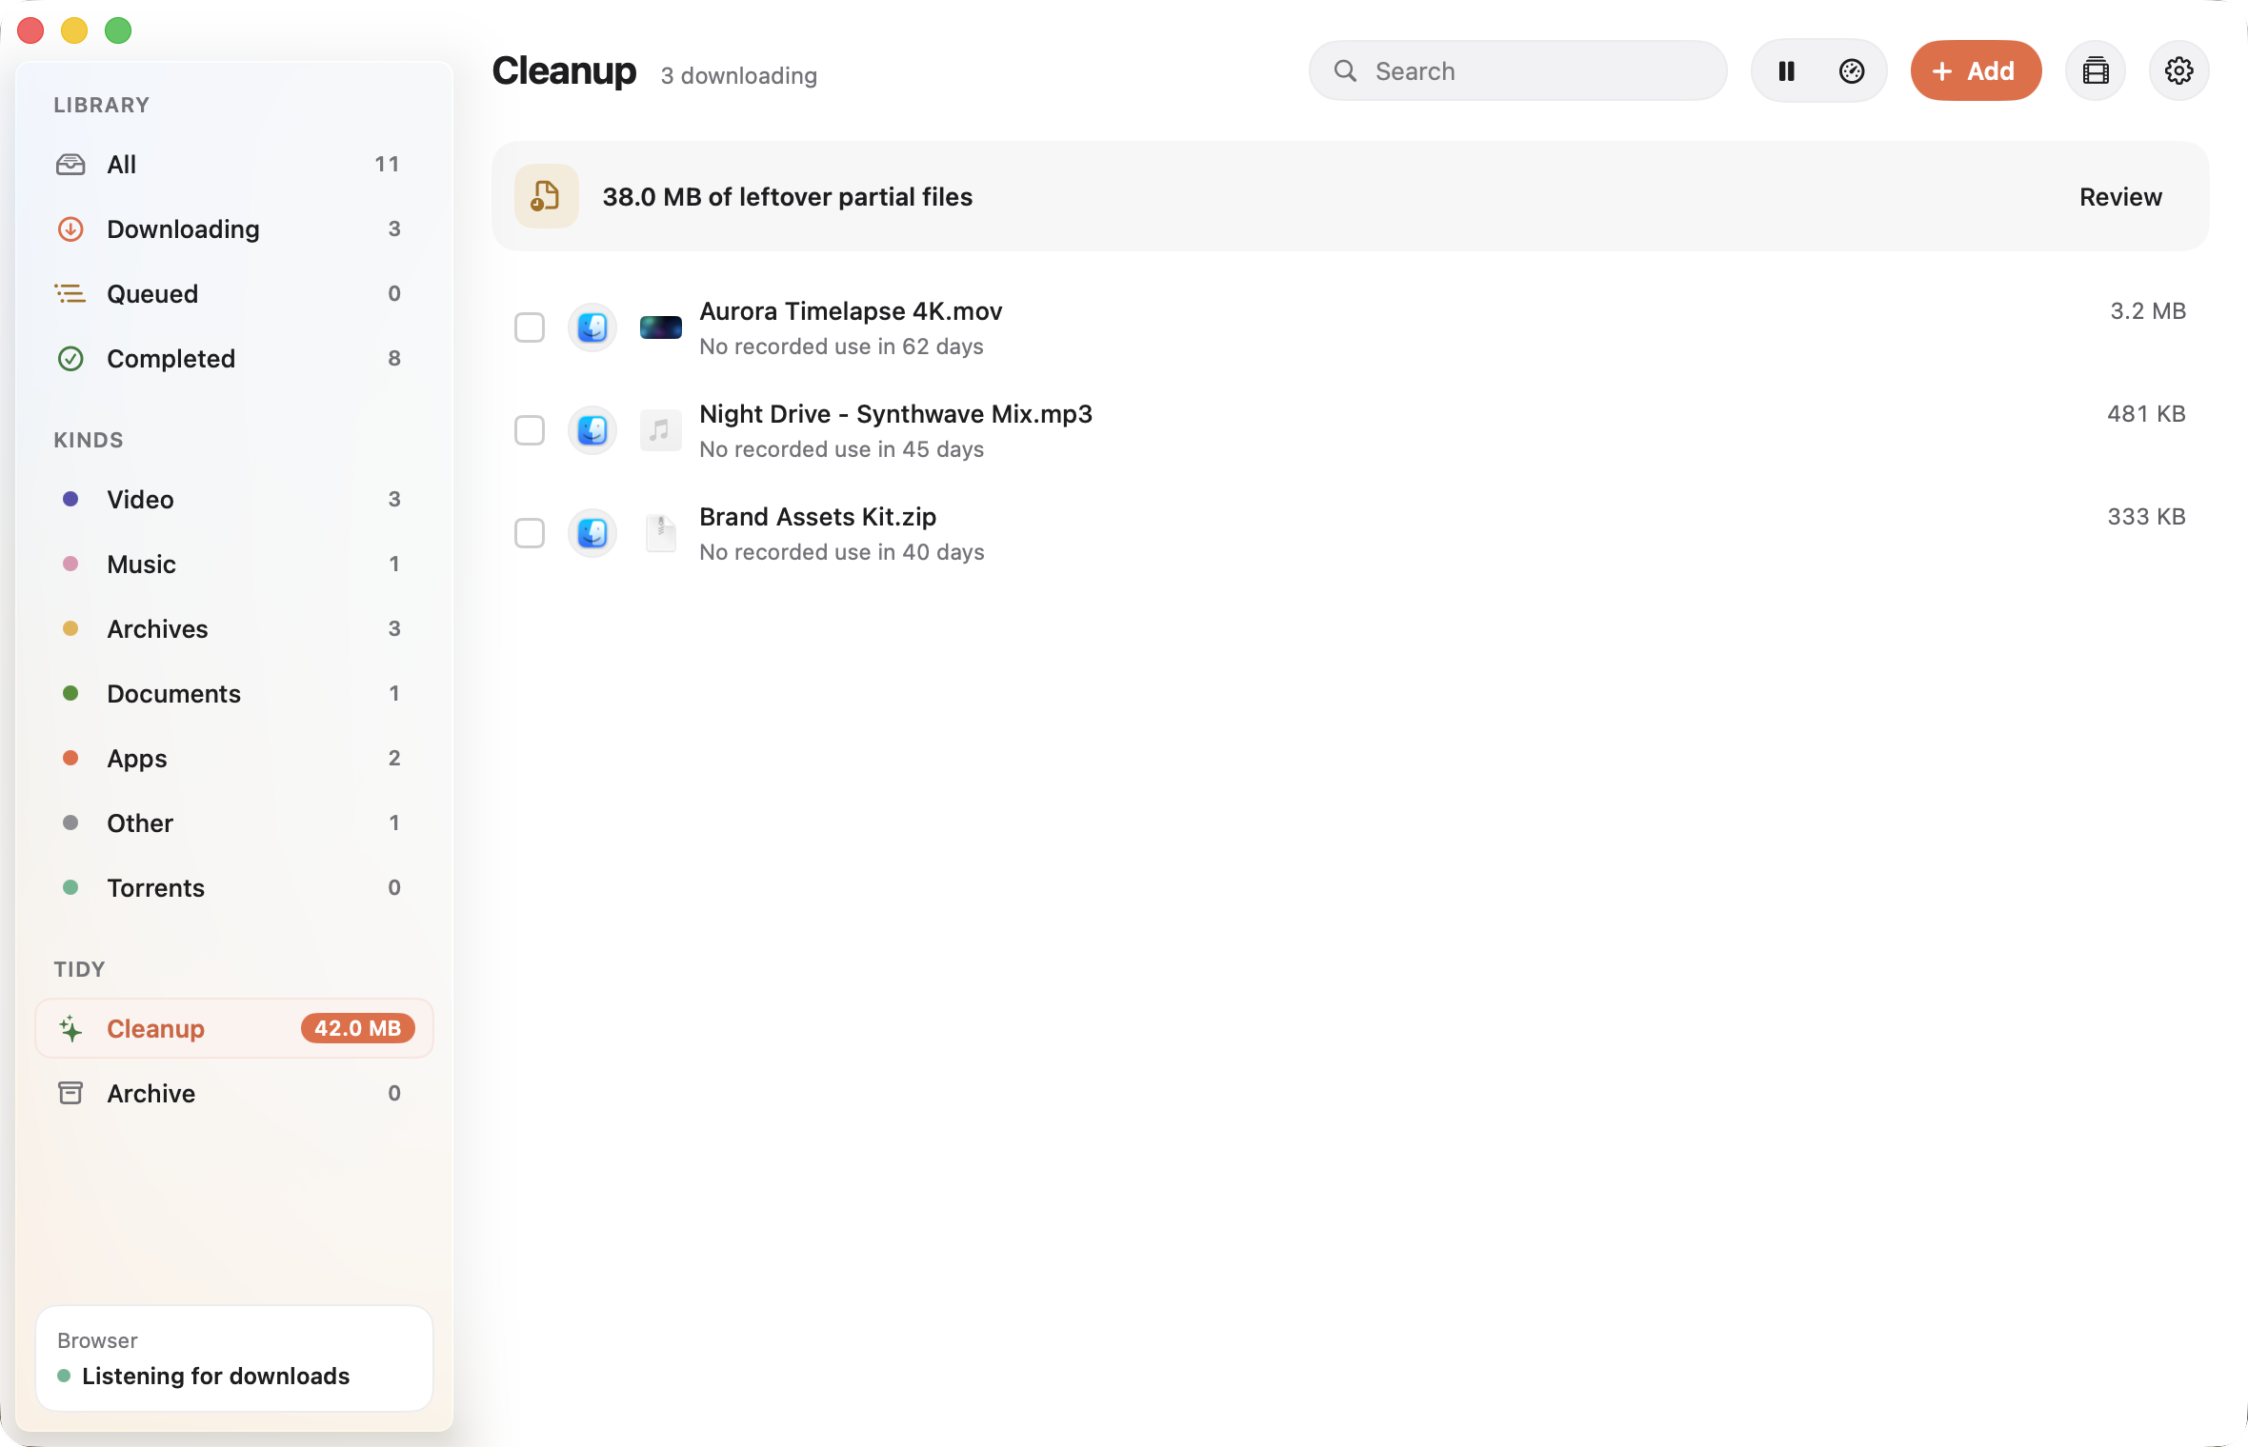Click 'No recorded use in 62 days'
2248x1447 pixels.
click(841, 347)
